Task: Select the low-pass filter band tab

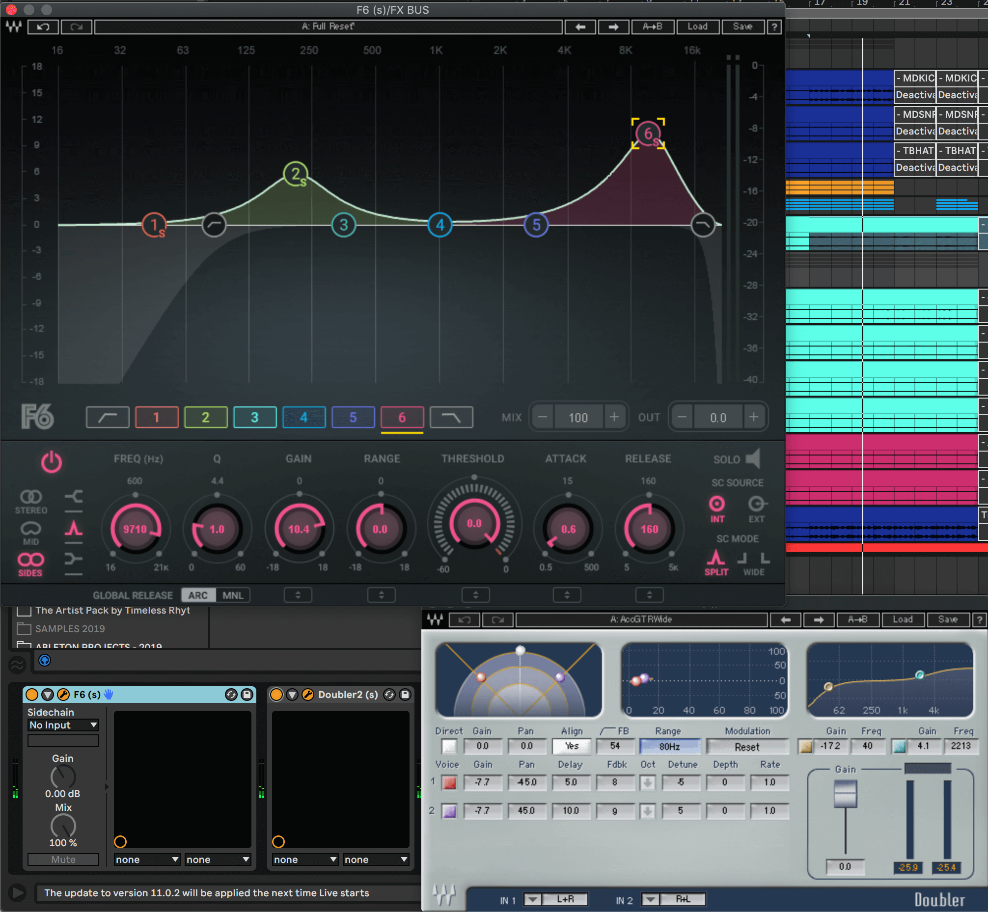Action: [x=451, y=418]
